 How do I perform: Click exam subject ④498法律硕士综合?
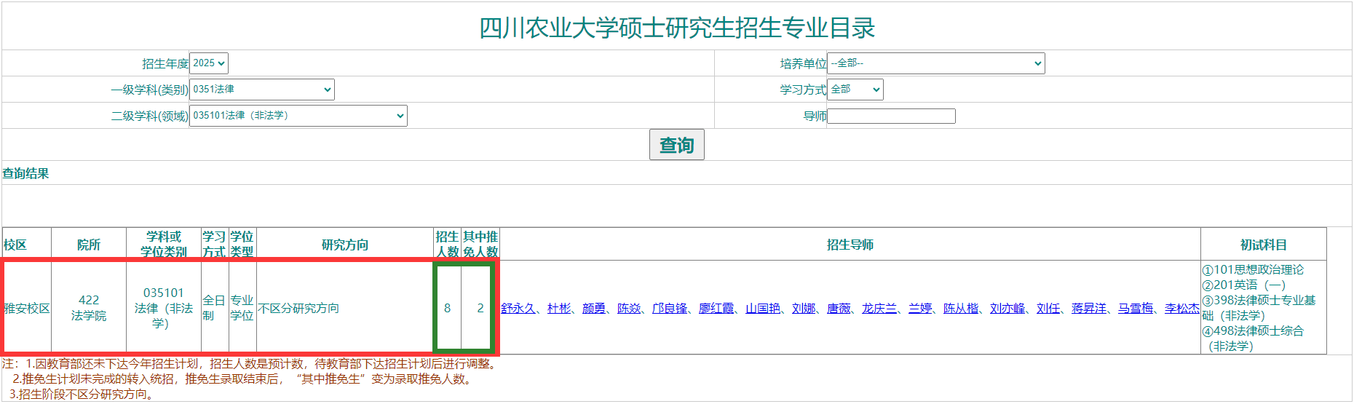click(x=1253, y=338)
